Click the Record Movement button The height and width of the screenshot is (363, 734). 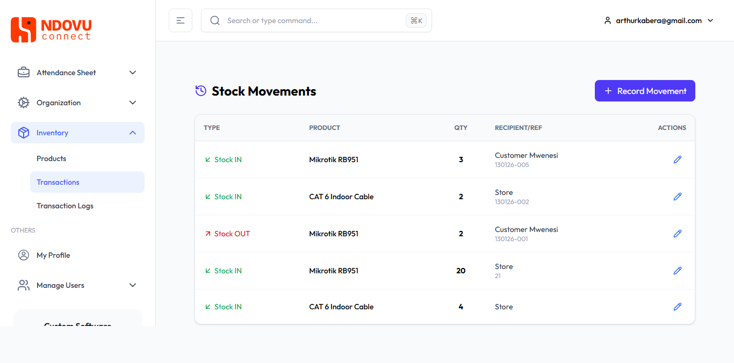pyautogui.click(x=645, y=91)
